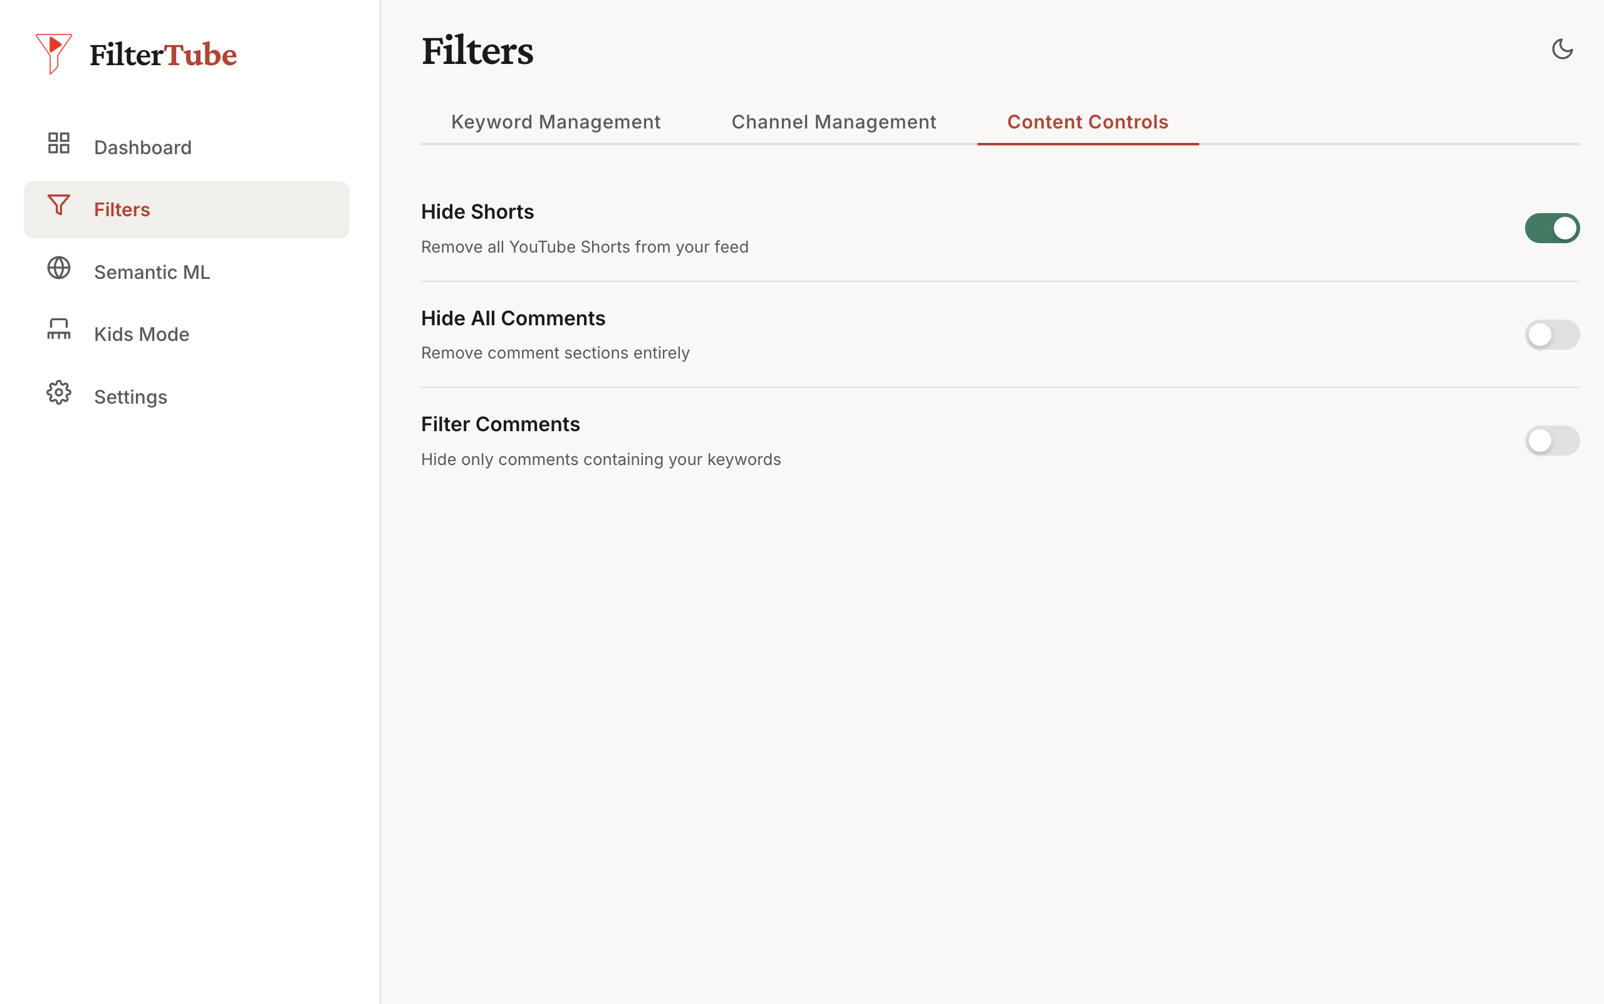
Task: Switch to the Keyword Management tab
Action: click(556, 122)
